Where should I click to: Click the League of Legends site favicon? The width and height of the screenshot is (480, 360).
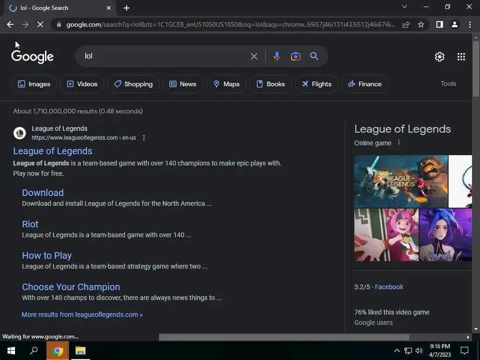tap(20, 133)
